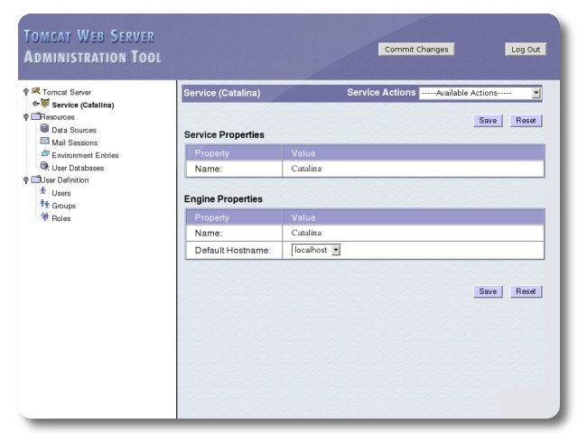Click the Roles icon in tree

(44, 217)
